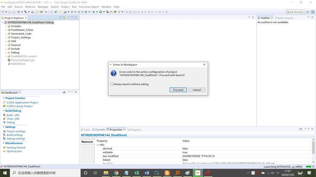
Task: Collapse the Info property group
Action: [98, 145]
